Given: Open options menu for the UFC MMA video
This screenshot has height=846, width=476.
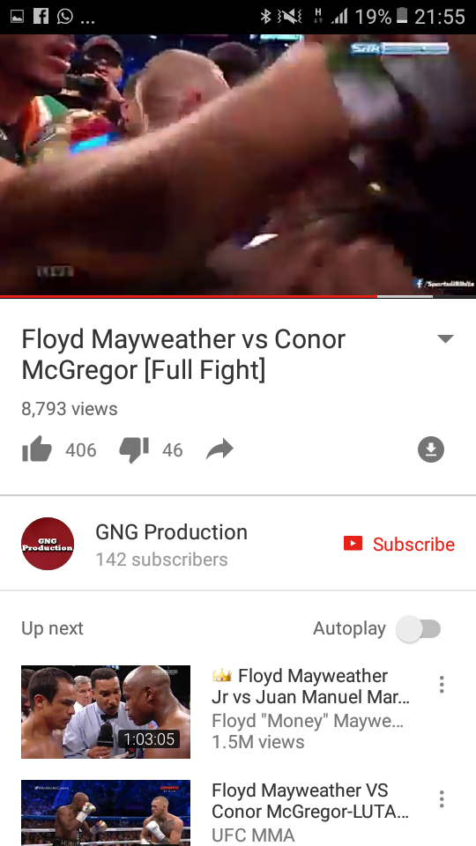Looking at the screenshot, I should point(442,798).
